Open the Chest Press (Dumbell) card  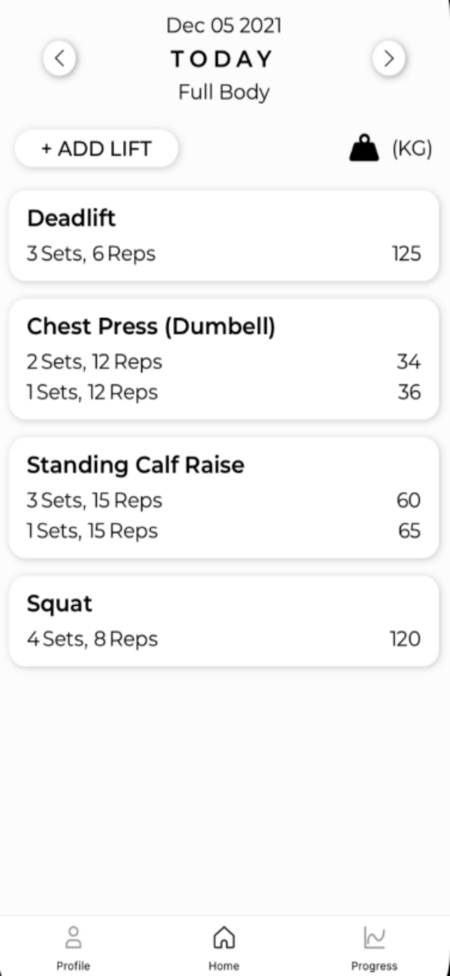pyautogui.click(x=224, y=359)
